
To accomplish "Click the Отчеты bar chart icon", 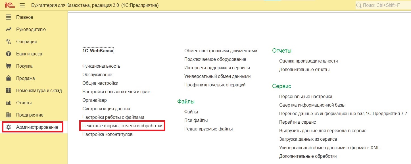I will tap(9, 103).
